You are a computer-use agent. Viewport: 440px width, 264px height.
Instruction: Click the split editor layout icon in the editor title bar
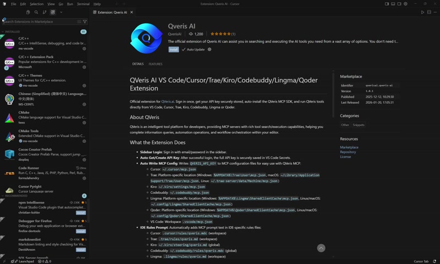click(x=429, y=12)
